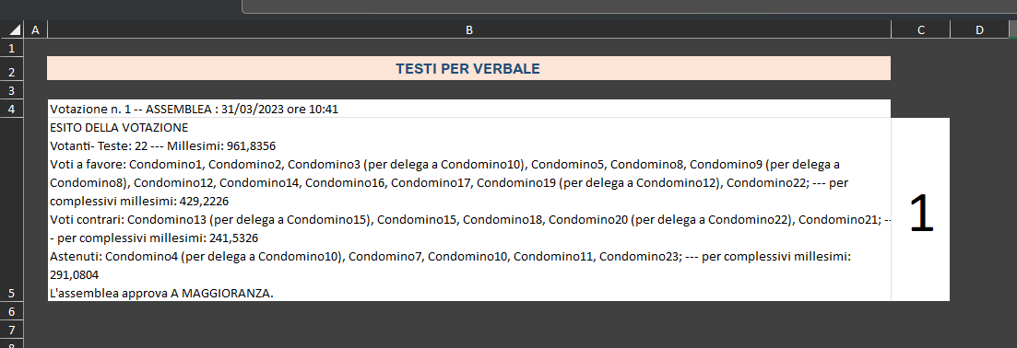Select row 2 header
Image resolution: width=1017 pixels, height=348 pixels.
(12, 69)
